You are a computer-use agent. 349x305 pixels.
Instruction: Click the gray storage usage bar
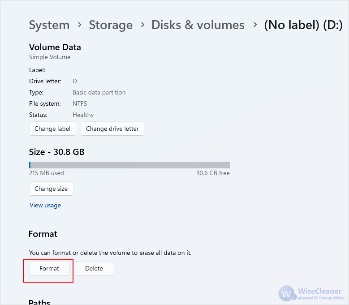pos(129,165)
